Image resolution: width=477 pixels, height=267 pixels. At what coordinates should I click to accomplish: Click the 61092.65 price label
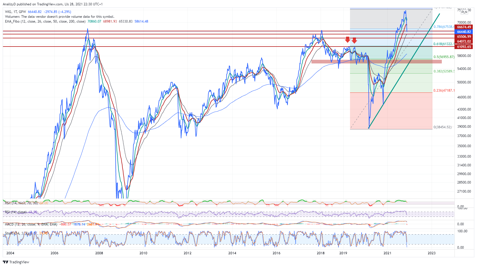coord(464,47)
